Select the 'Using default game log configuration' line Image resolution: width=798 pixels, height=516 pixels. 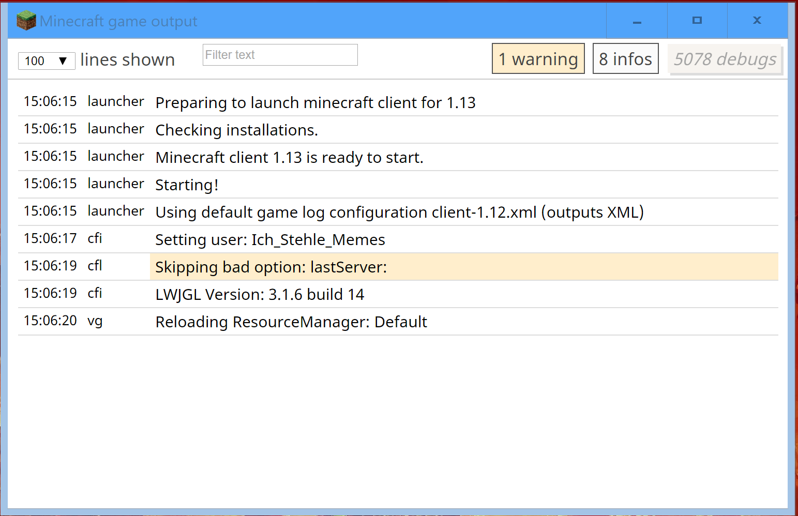(399, 213)
